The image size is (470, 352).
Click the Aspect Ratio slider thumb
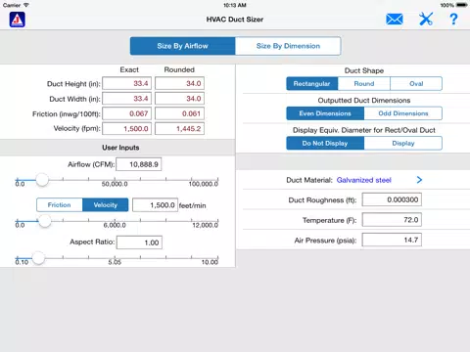coord(38,258)
